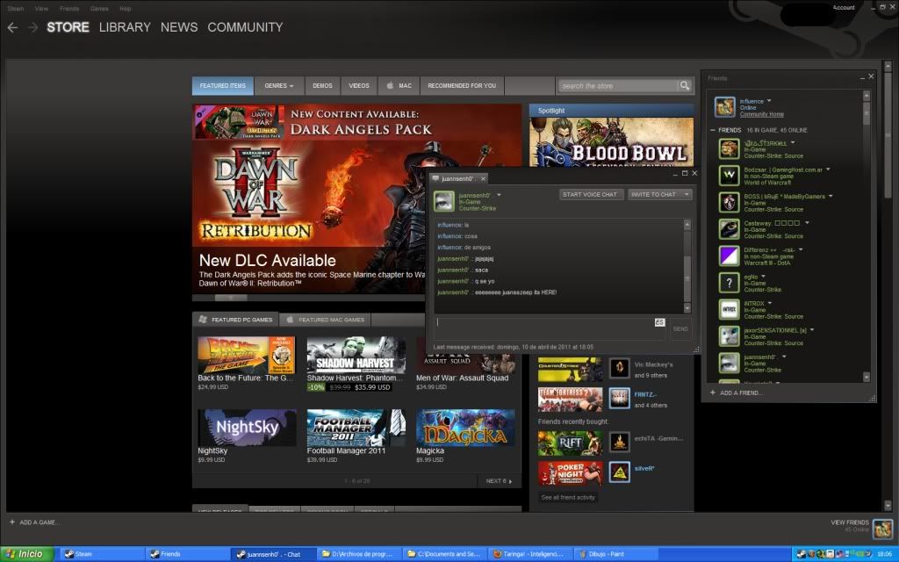Click Bodzsar's W avatar in Friends list
The height and width of the screenshot is (562, 899).
(x=730, y=176)
